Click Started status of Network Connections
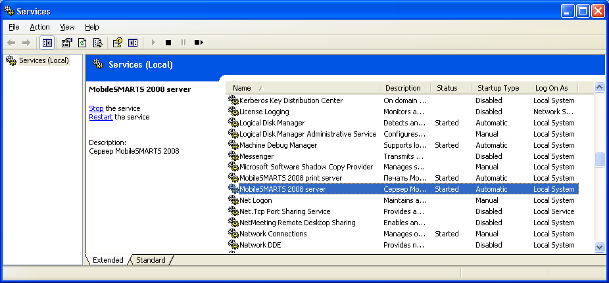The height and width of the screenshot is (283, 609). click(447, 234)
